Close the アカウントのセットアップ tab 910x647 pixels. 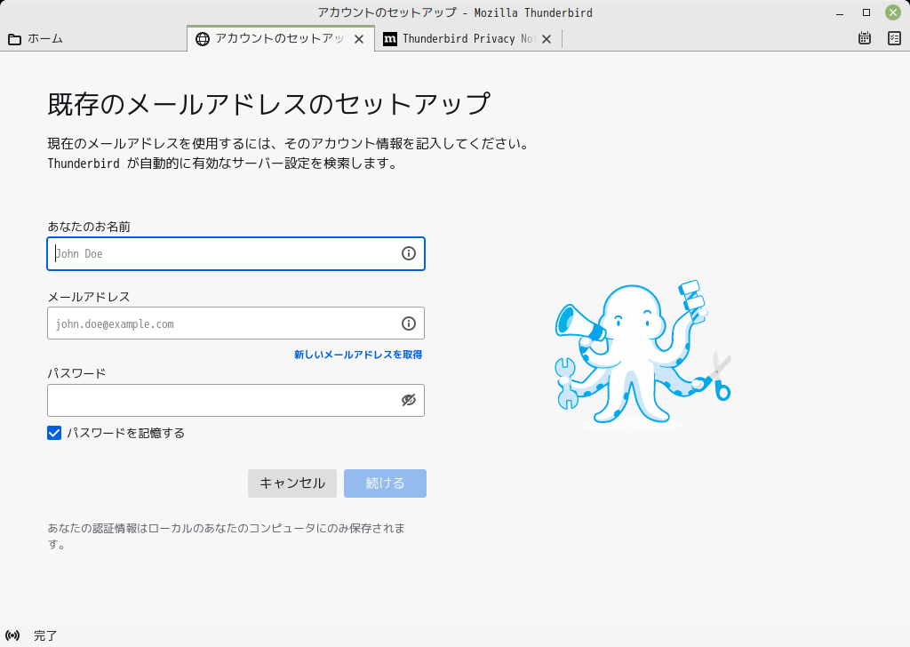[359, 39]
